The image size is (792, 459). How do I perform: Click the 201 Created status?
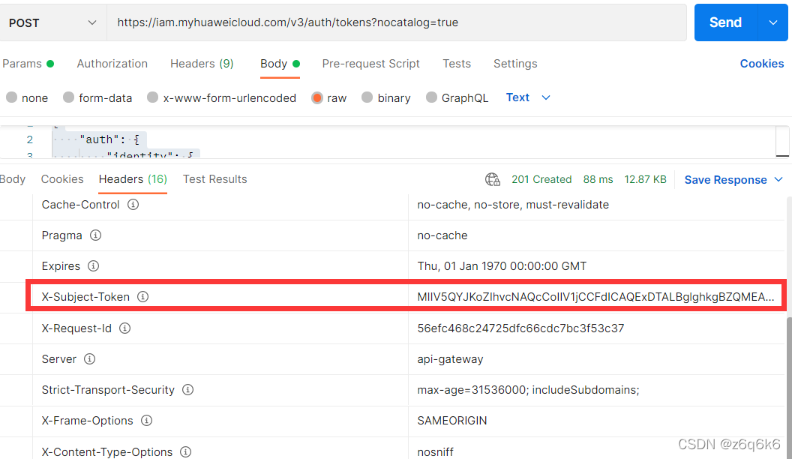click(541, 179)
